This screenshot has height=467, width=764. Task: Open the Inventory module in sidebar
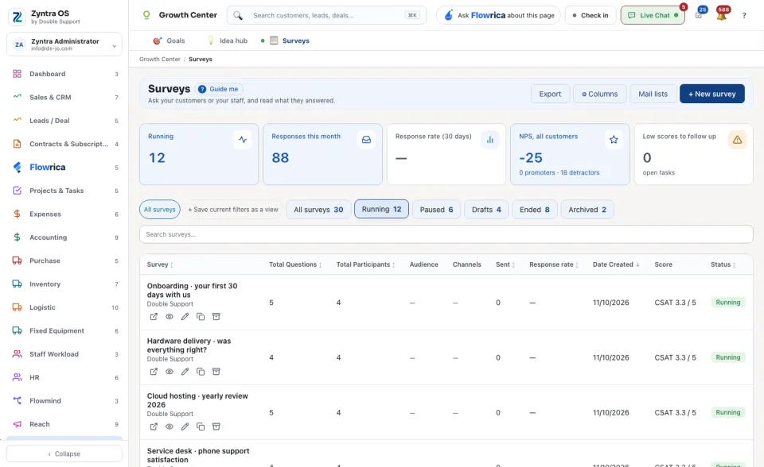64,284
